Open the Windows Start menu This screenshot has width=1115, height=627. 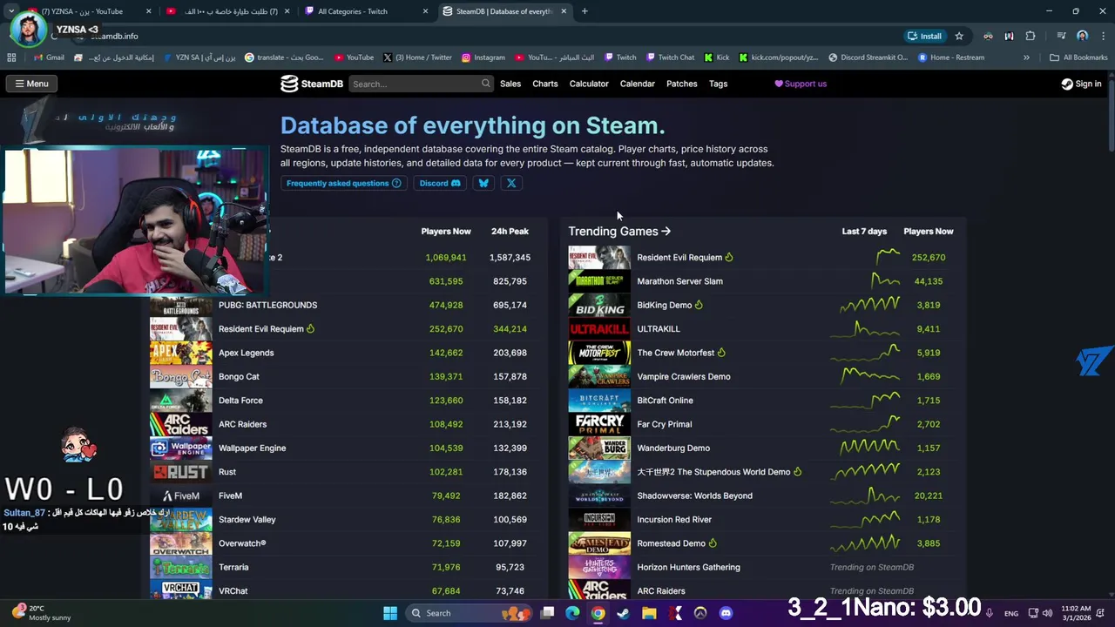pyautogui.click(x=390, y=613)
